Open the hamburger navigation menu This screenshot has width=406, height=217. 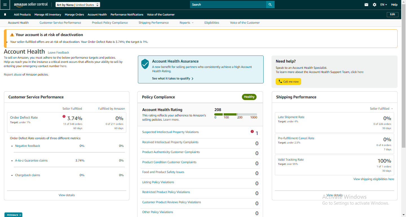click(5, 5)
